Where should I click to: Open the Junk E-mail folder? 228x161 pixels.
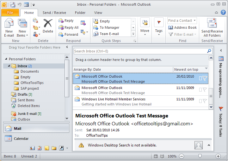tap(29, 114)
